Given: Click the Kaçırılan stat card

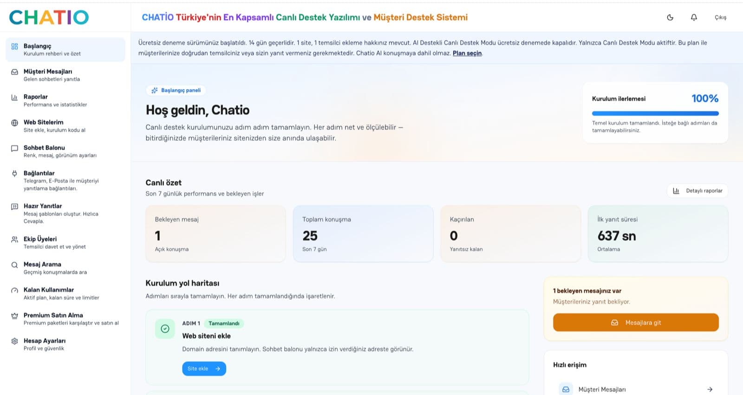Looking at the screenshot, I should [511, 234].
